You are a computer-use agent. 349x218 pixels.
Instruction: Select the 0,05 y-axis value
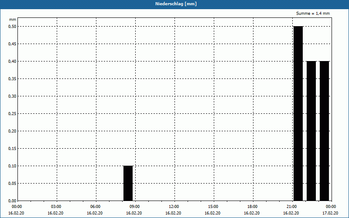(x=12, y=183)
